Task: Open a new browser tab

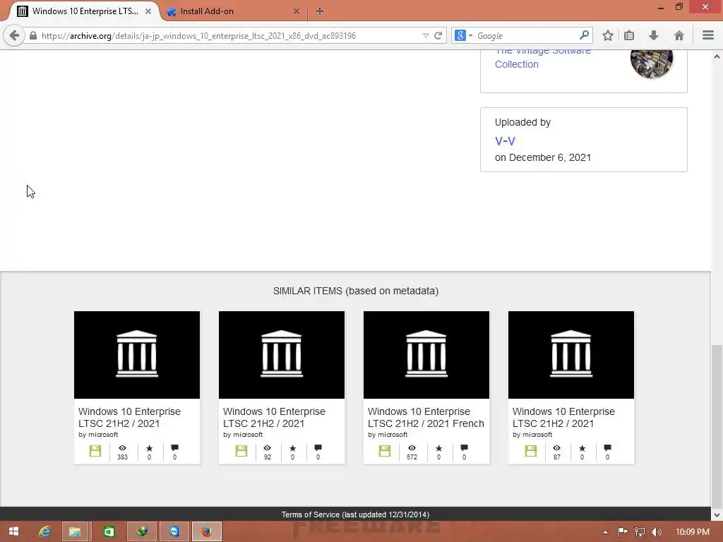Action: tap(320, 11)
